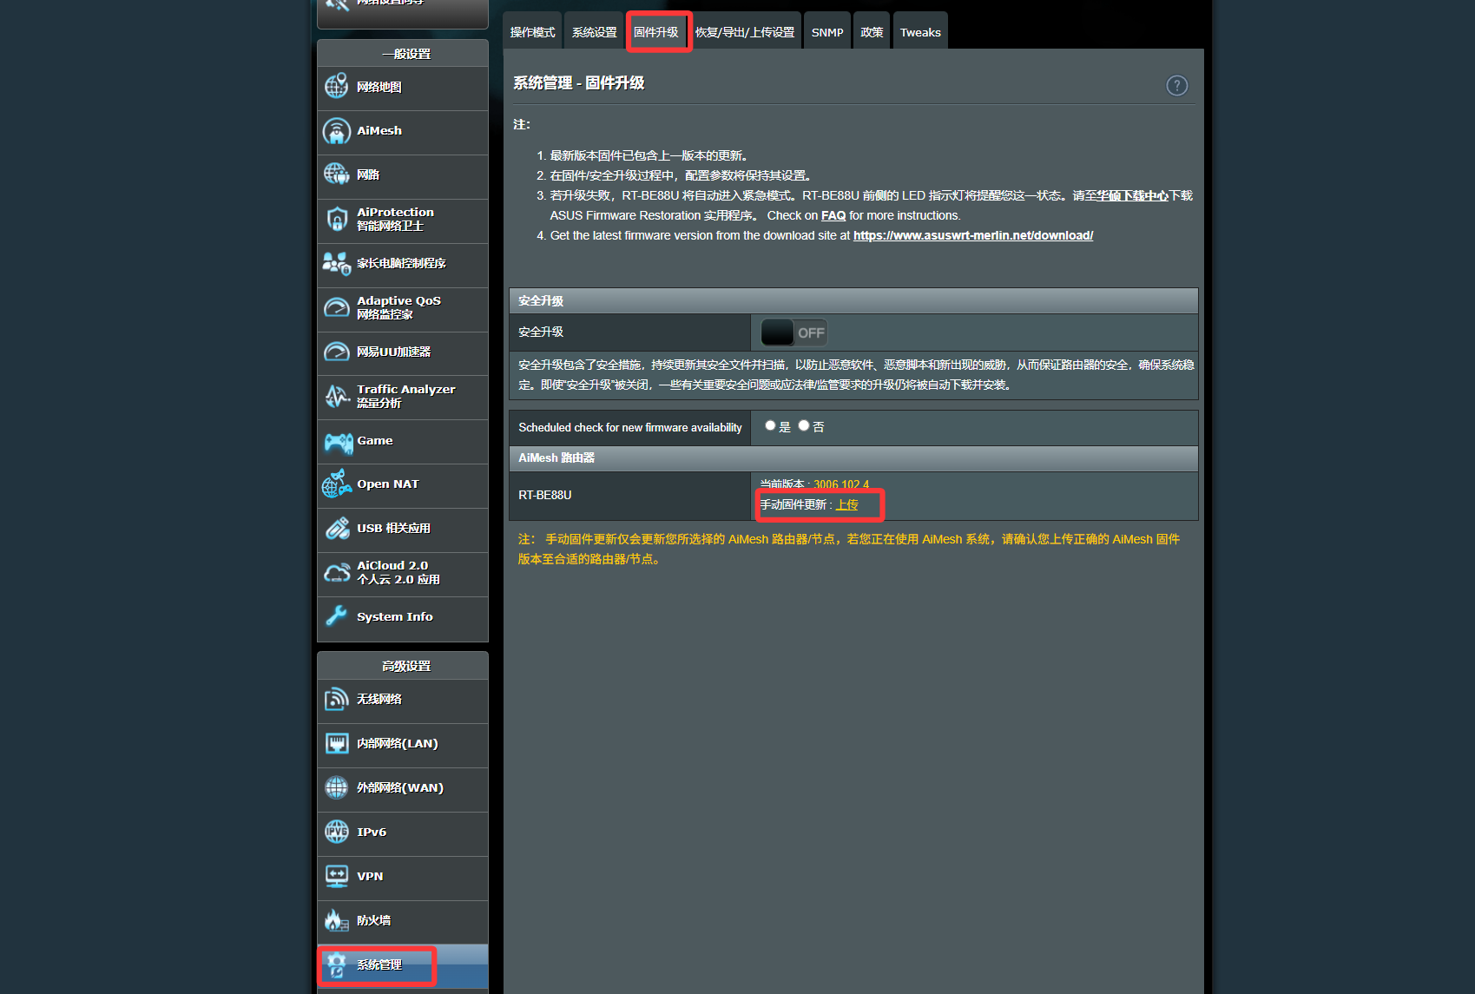
Task: Select the 是 radio for scheduled firmware check
Action: pos(770,425)
